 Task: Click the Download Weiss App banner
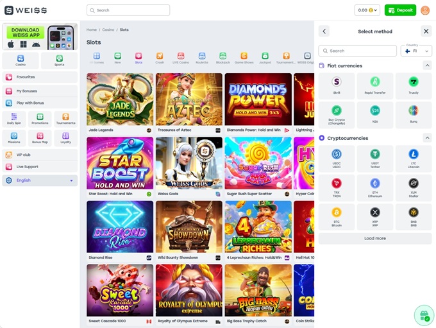coord(40,37)
